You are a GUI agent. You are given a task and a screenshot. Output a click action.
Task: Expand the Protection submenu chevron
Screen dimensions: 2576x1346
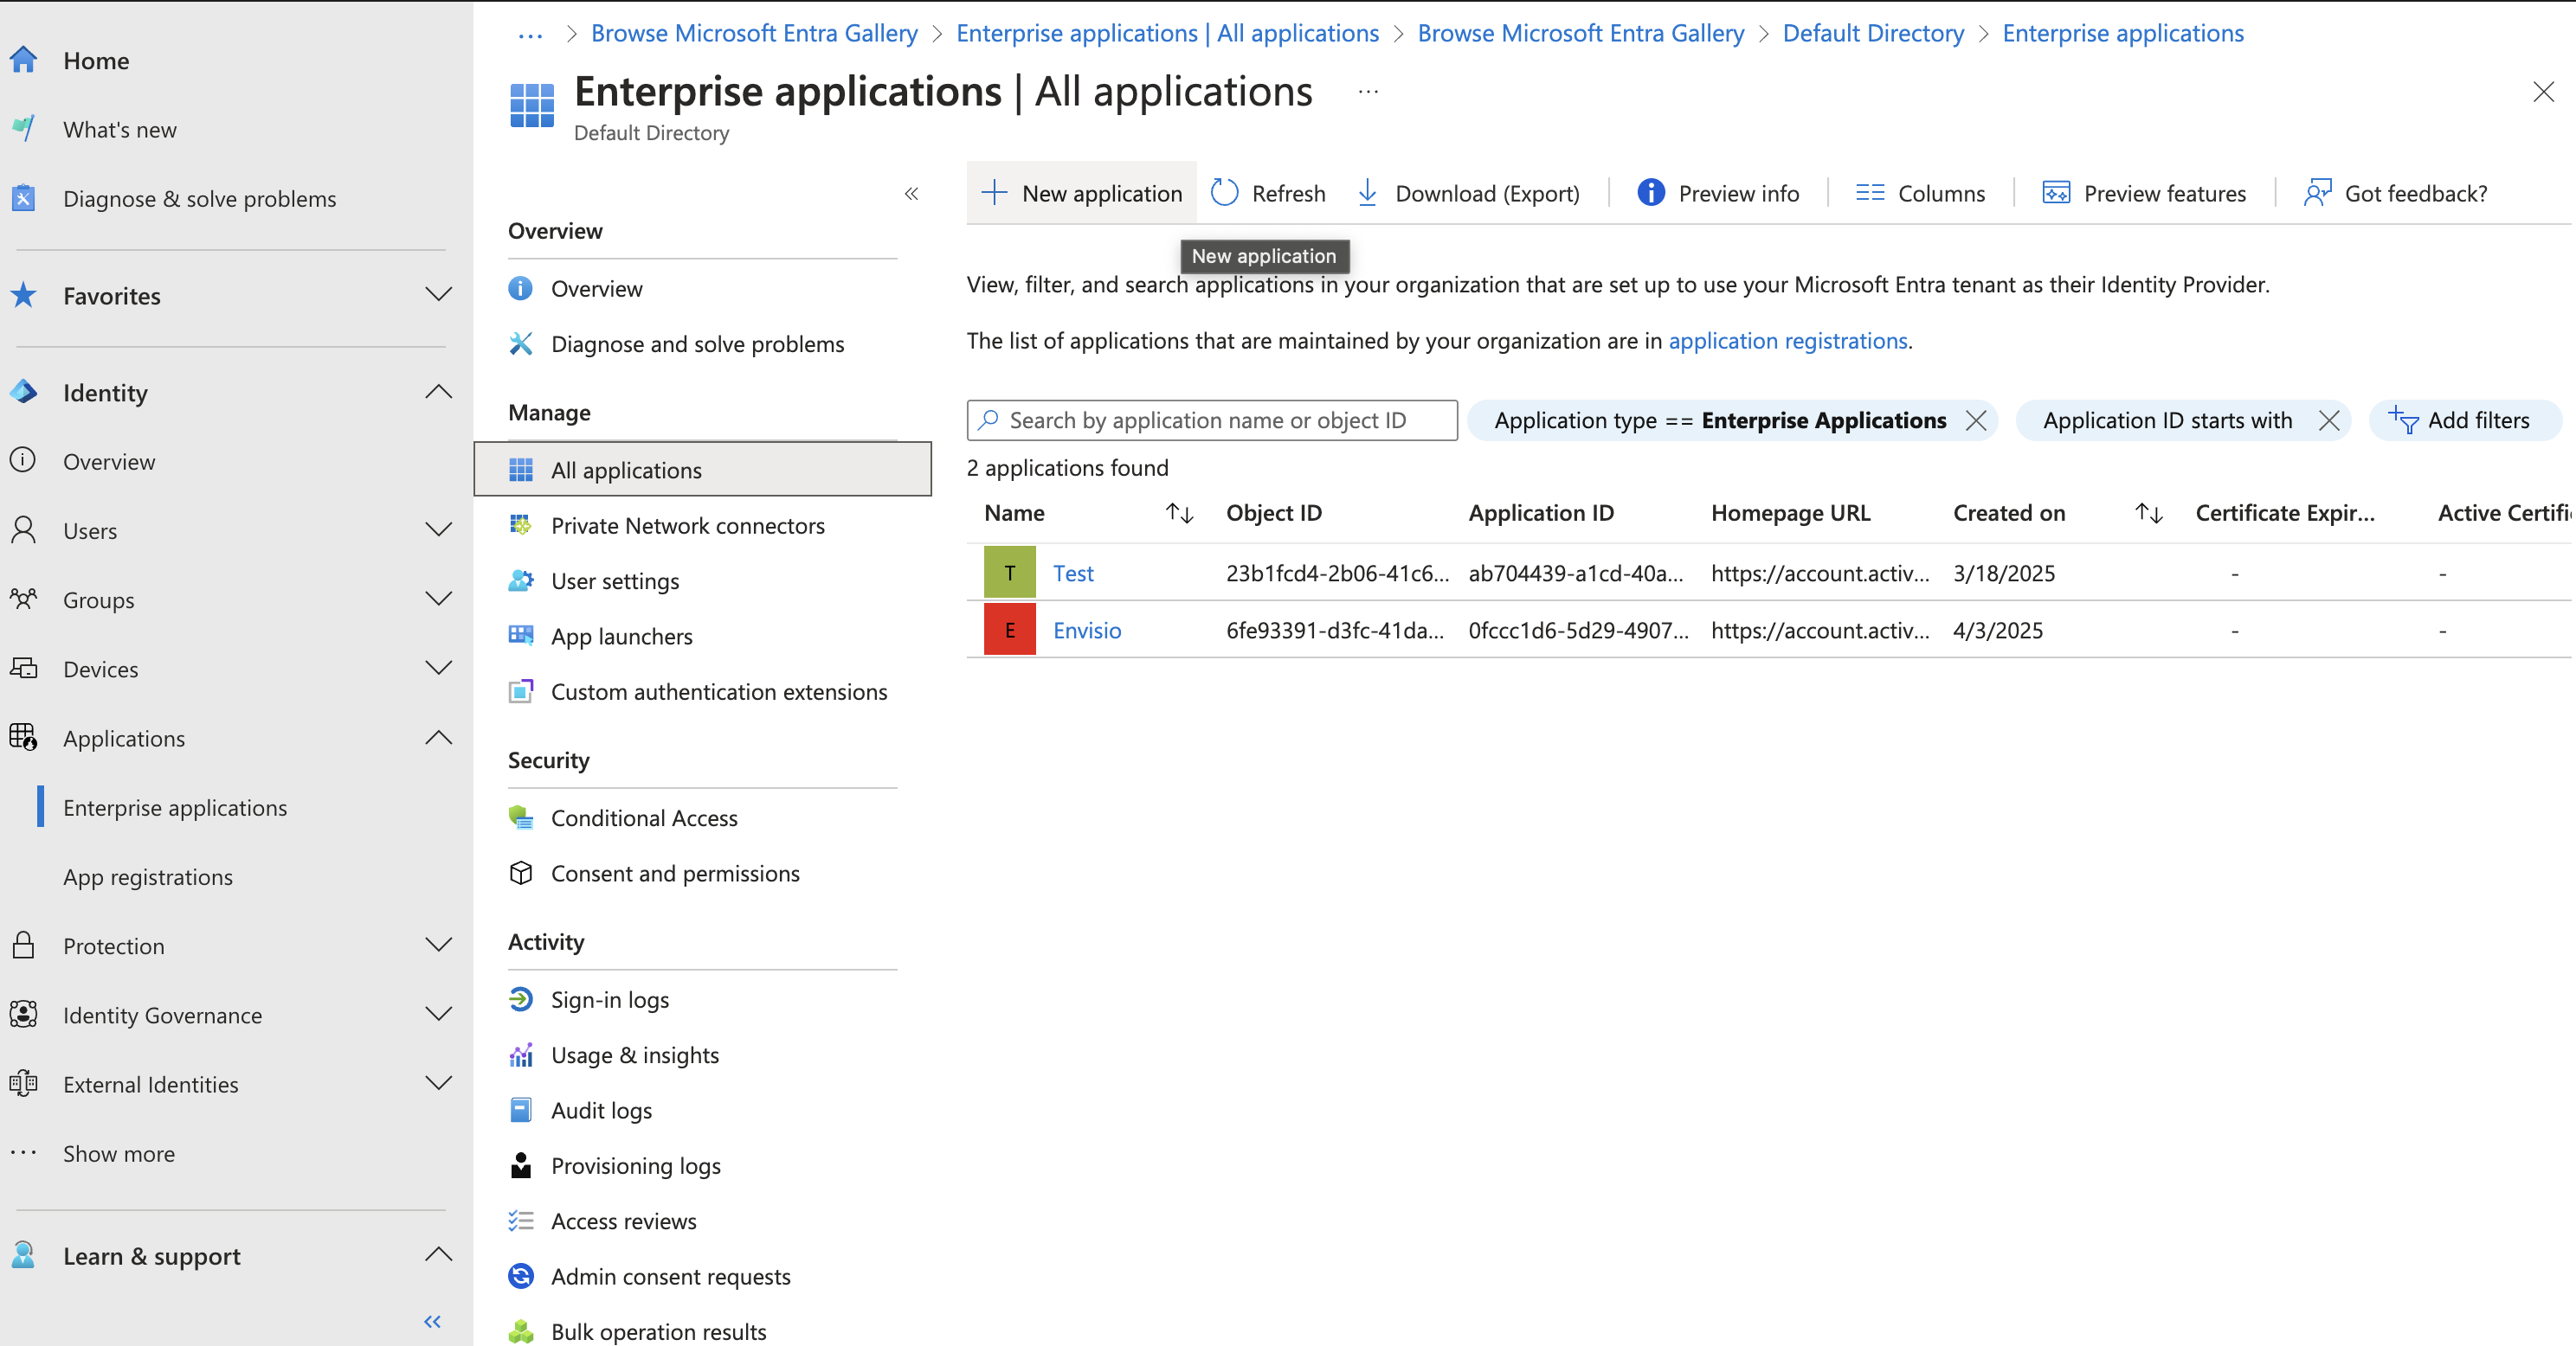438,945
